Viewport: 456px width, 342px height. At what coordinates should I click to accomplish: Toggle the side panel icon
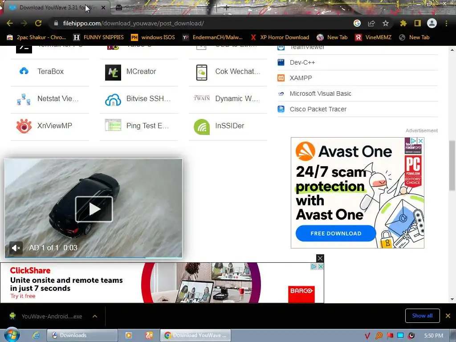[418, 23]
